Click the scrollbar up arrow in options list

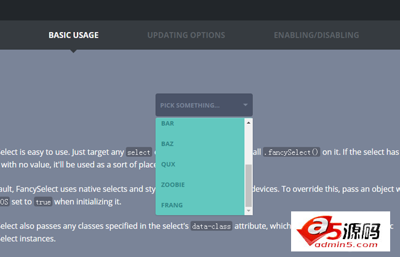tap(249, 123)
